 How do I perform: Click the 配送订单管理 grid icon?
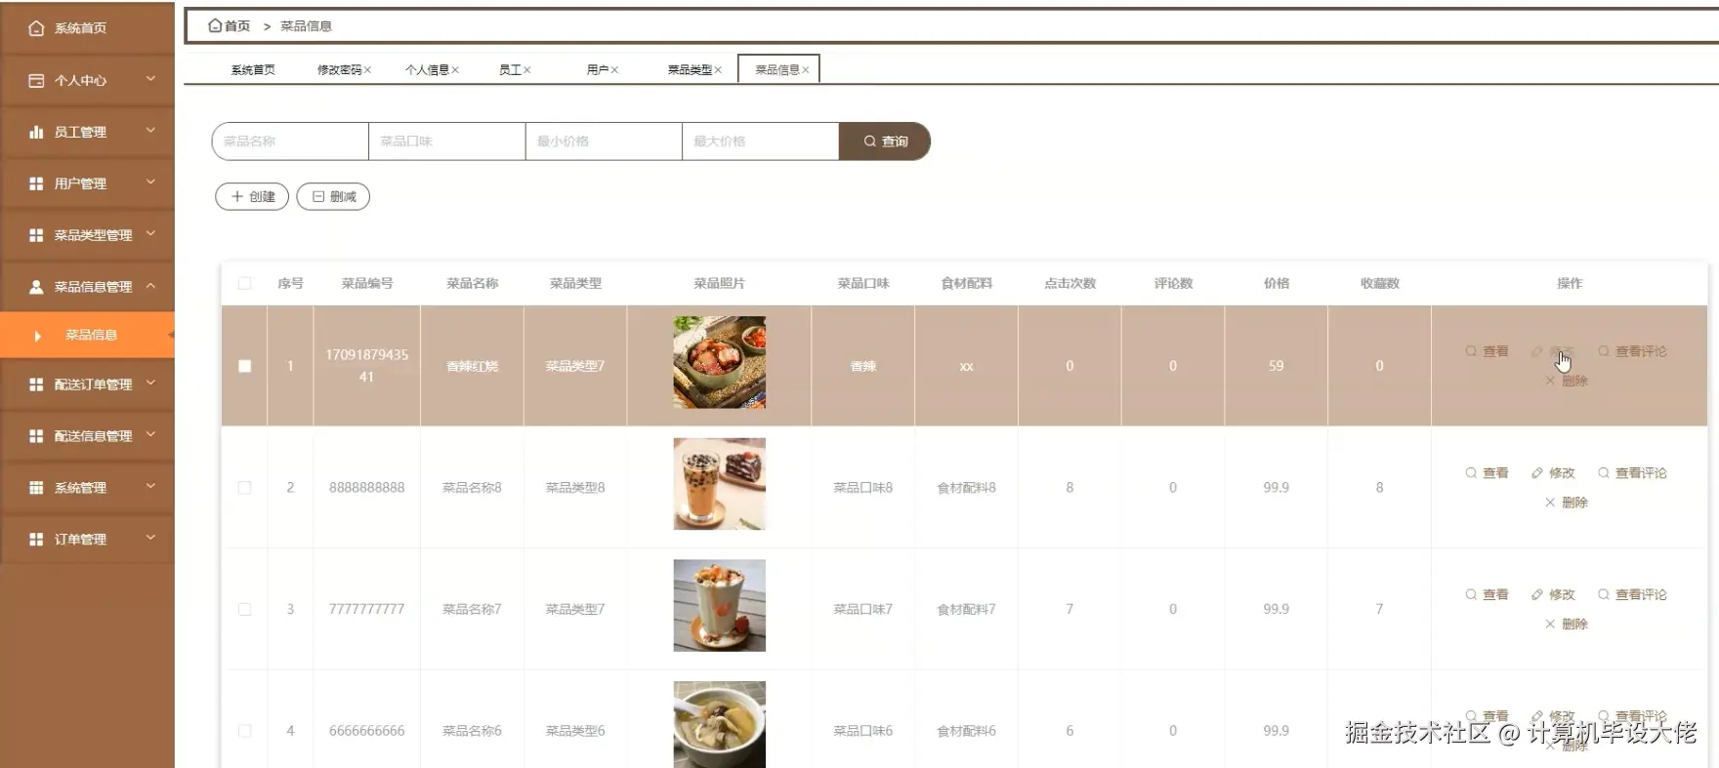tap(36, 384)
